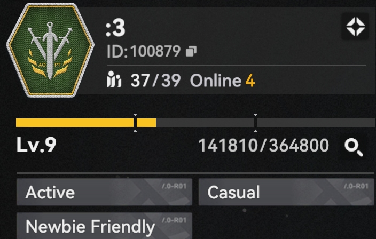Click the dark empty segment after the second marker
The height and width of the screenshot is (239, 376).
click(317, 123)
